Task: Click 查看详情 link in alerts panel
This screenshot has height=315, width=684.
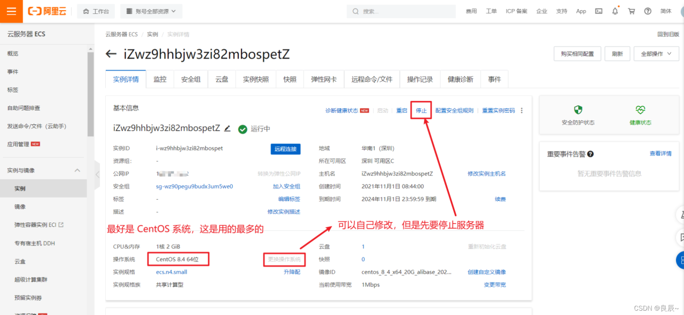Action: (x=660, y=153)
